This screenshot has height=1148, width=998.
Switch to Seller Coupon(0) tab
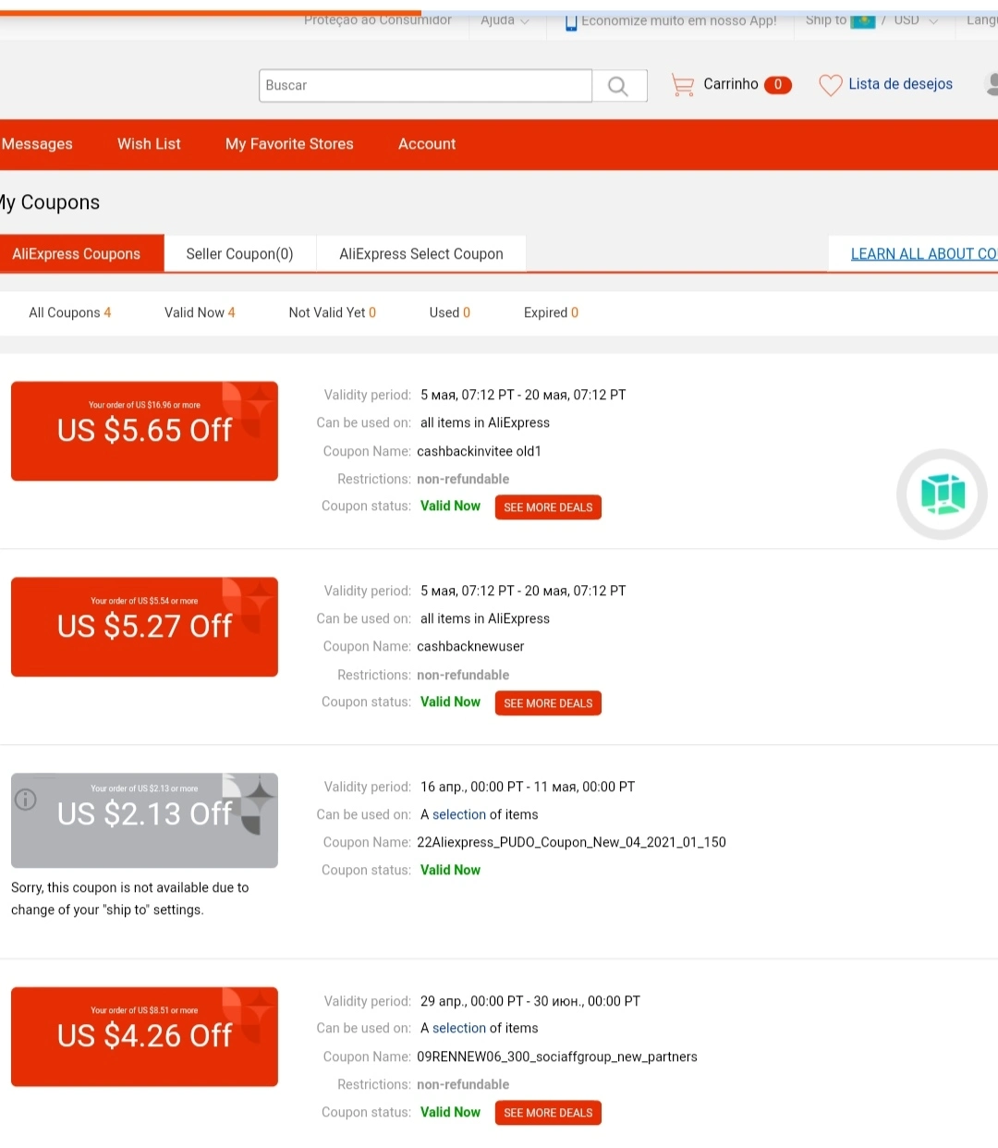(x=239, y=253)
